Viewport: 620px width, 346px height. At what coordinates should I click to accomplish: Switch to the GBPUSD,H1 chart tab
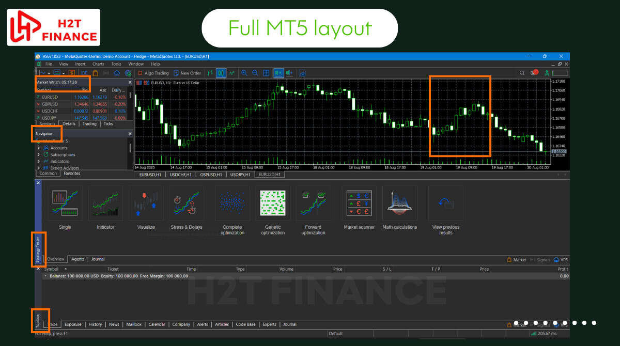click(x=210, y=175)
